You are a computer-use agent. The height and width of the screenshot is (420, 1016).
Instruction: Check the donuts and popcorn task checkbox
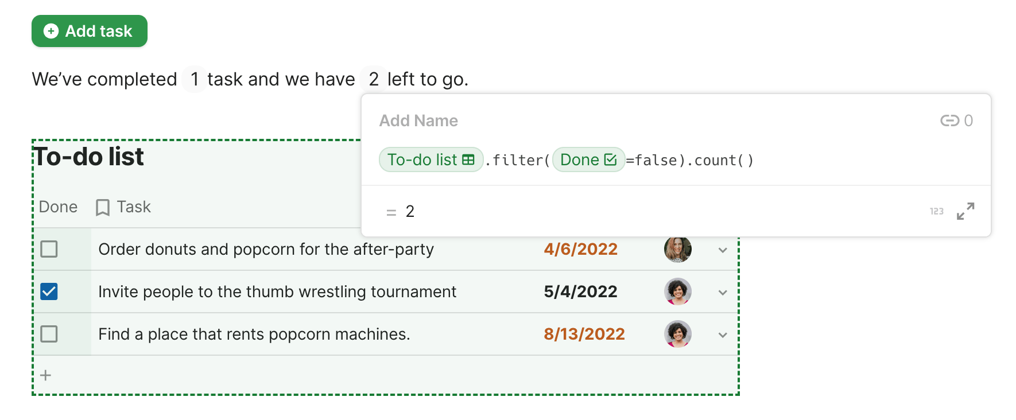coord(49,249)
